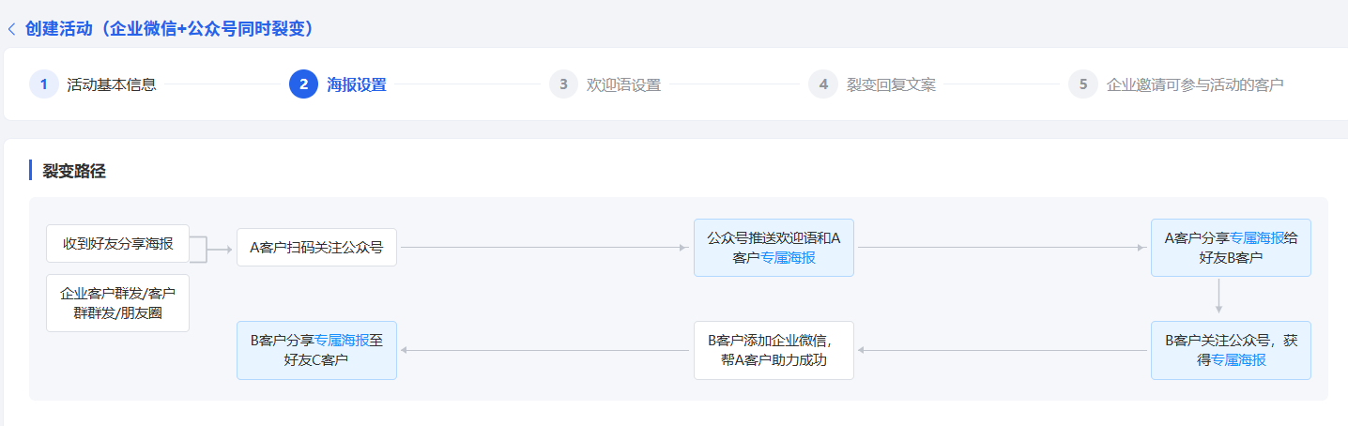
Task: Select the 企业邀请可参与活动的客户 step
Action: click(1195, 84)
